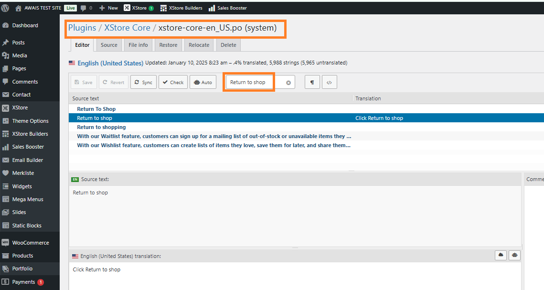Image resolution: width=544 pixels, height=290 pixels.
Task: Open the WordPress logo menu
Action: (x=5, y=8)
